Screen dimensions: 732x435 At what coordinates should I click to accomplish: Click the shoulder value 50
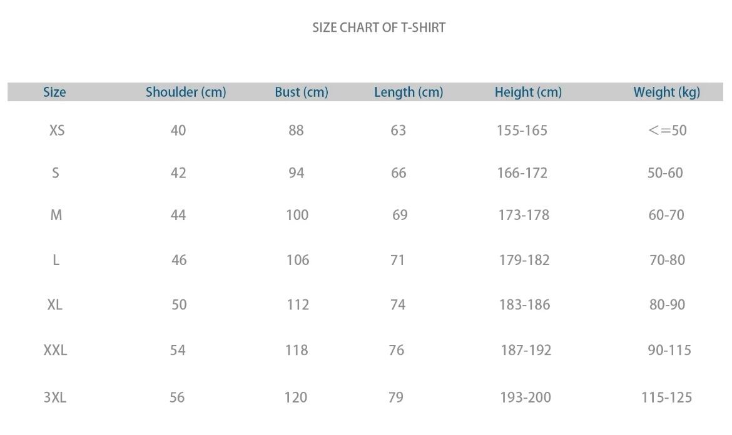(x=179, y=305)
